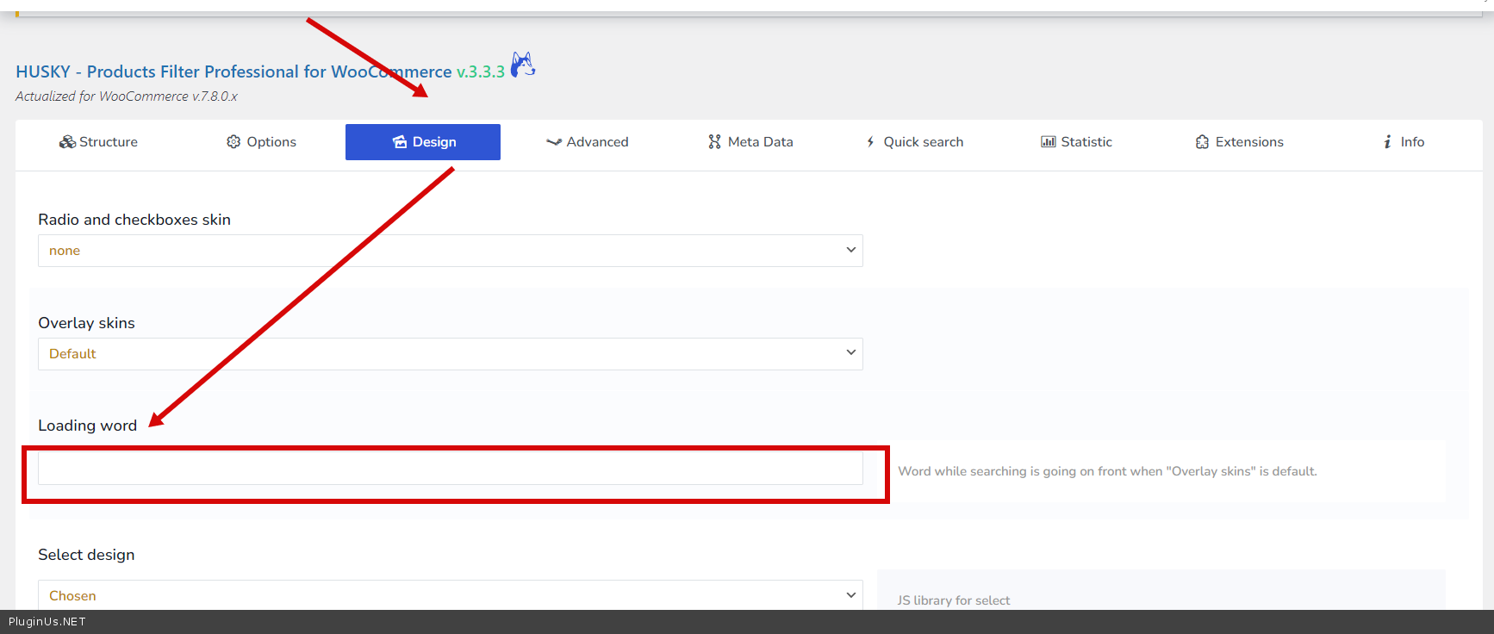
Task: Click the v.3.3.3 version number
Action: 481,71
